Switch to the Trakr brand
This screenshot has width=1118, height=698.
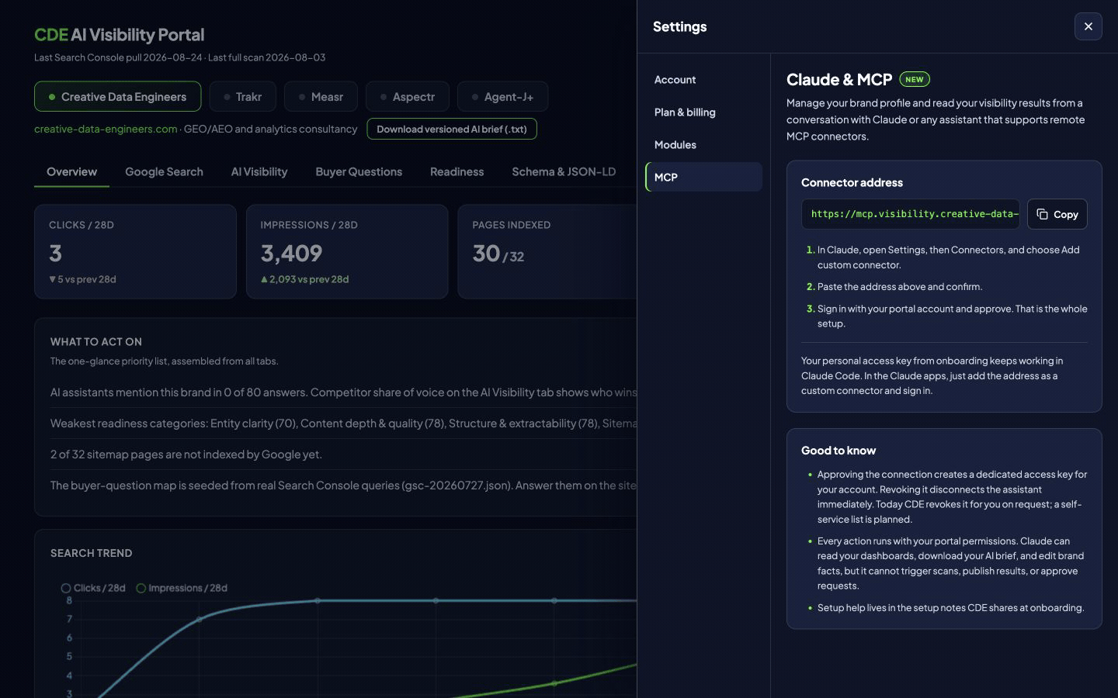tap(242, 97)
